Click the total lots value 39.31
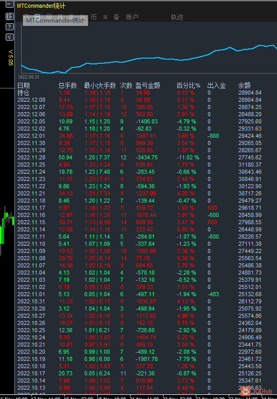Screen dimensions: 277x399 (x=65, y=222)
